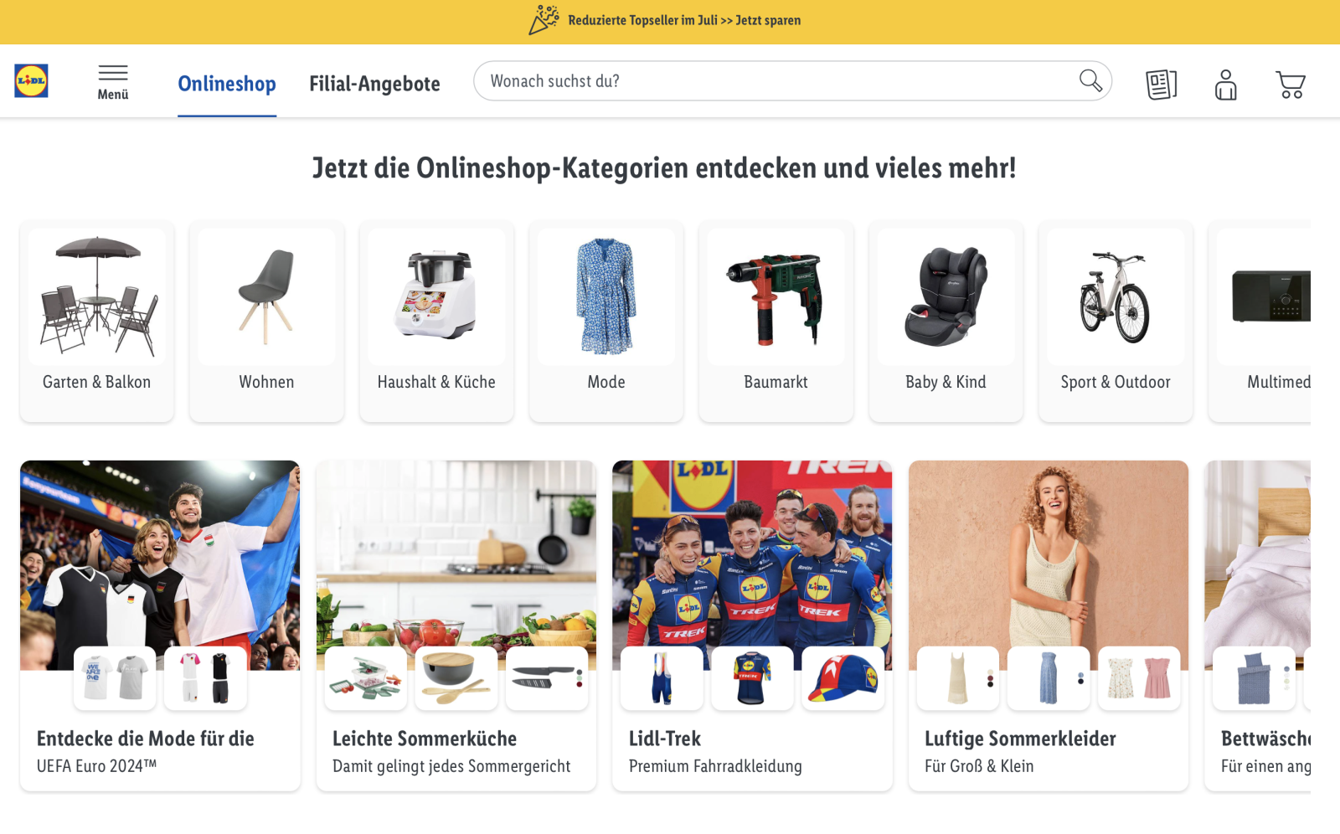This screenshot has width=1340, height=834.
Task: Open the Lidl logo home link
Action: [x=31, y=81]
